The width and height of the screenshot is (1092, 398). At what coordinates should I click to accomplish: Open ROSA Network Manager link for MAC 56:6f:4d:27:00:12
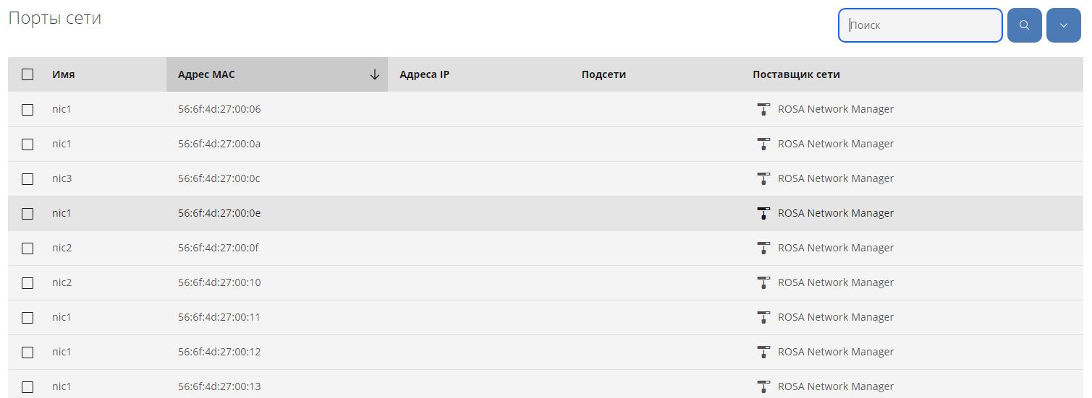pyautogui.click(x=835, y=352)
